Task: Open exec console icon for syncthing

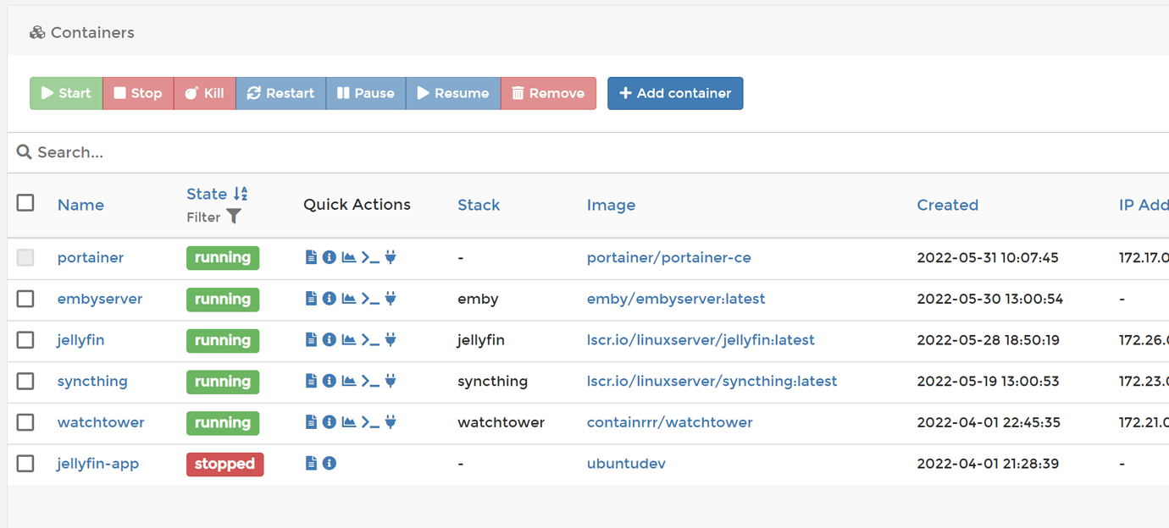Action: 370,382
